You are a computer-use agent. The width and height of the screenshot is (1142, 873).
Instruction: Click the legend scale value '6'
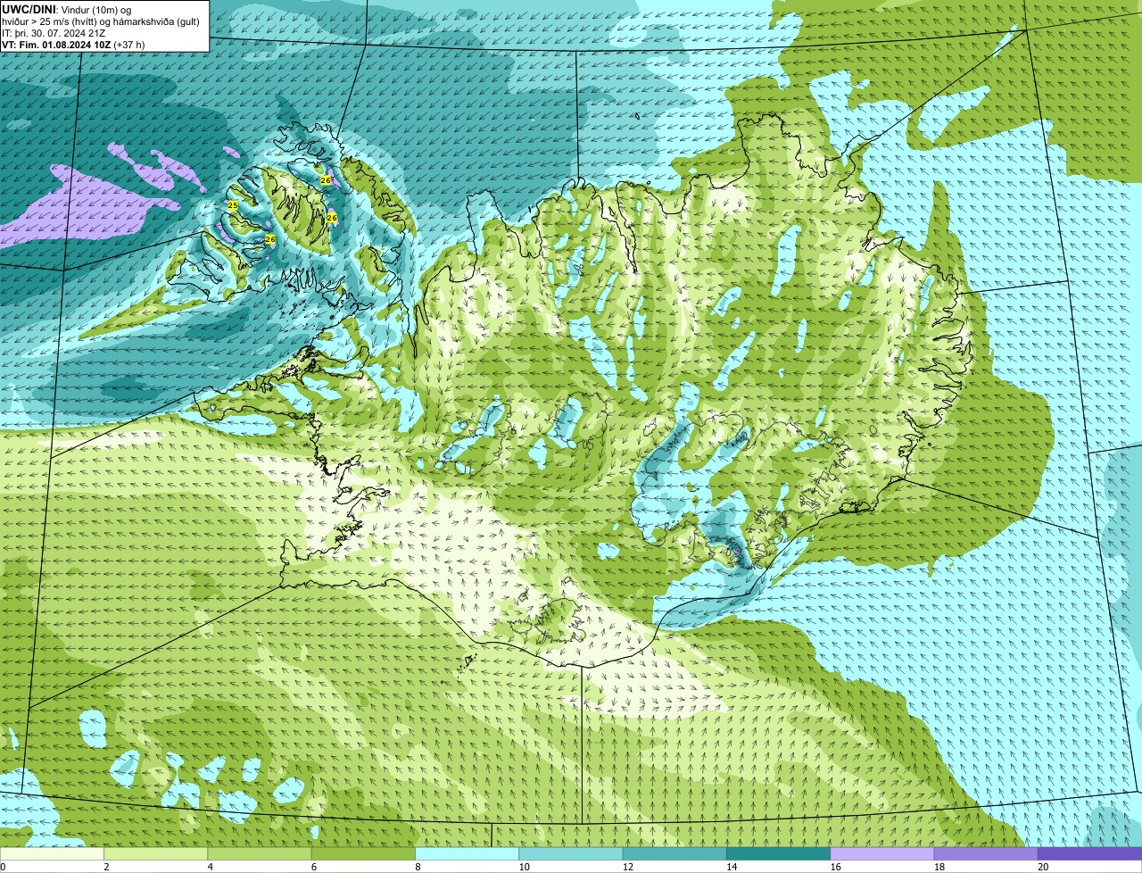point(314,867)
